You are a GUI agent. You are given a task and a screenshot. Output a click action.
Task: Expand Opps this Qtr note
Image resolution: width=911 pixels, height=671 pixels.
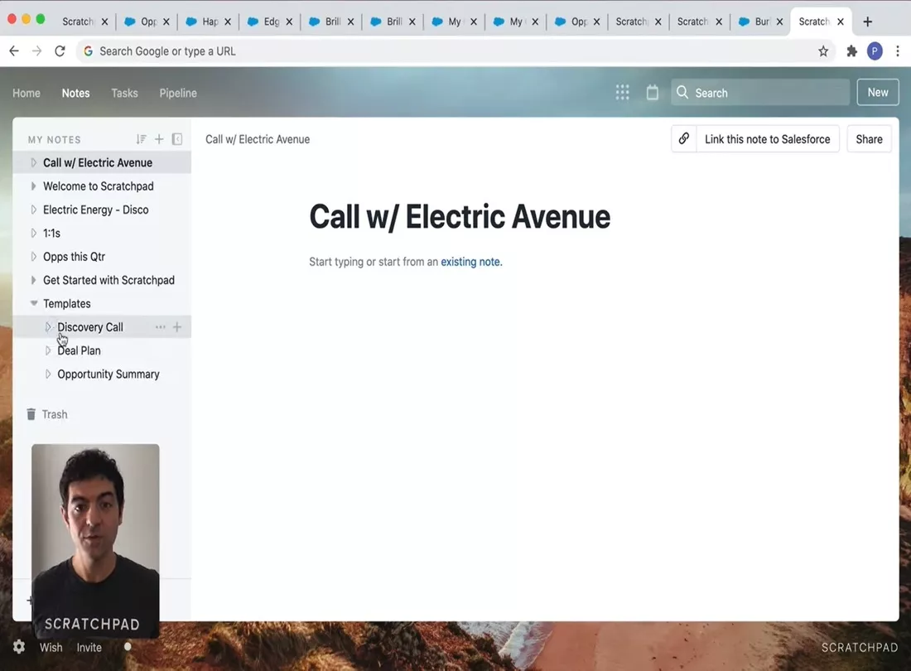33,256
